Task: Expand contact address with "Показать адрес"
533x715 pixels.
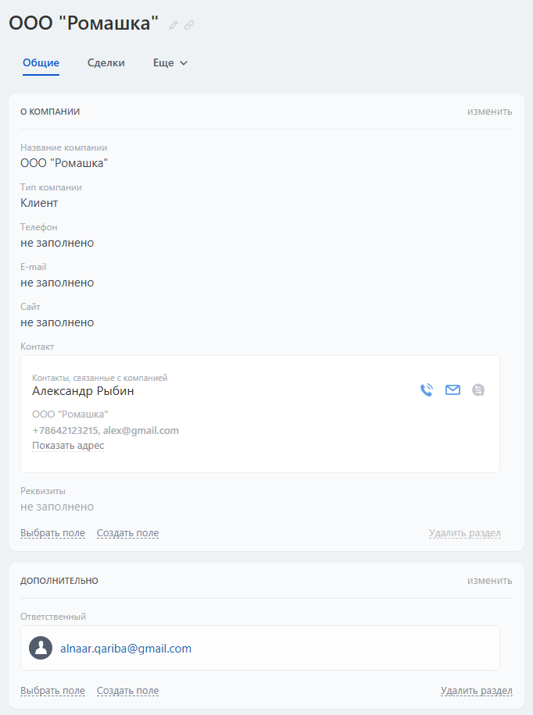Action: [x=68, y=446]
